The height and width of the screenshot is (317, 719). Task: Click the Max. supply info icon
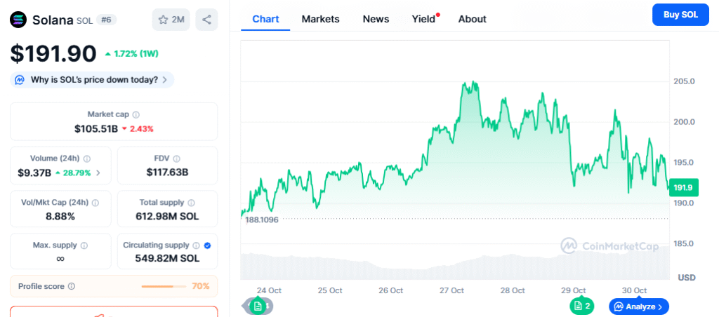coord(84,245)
